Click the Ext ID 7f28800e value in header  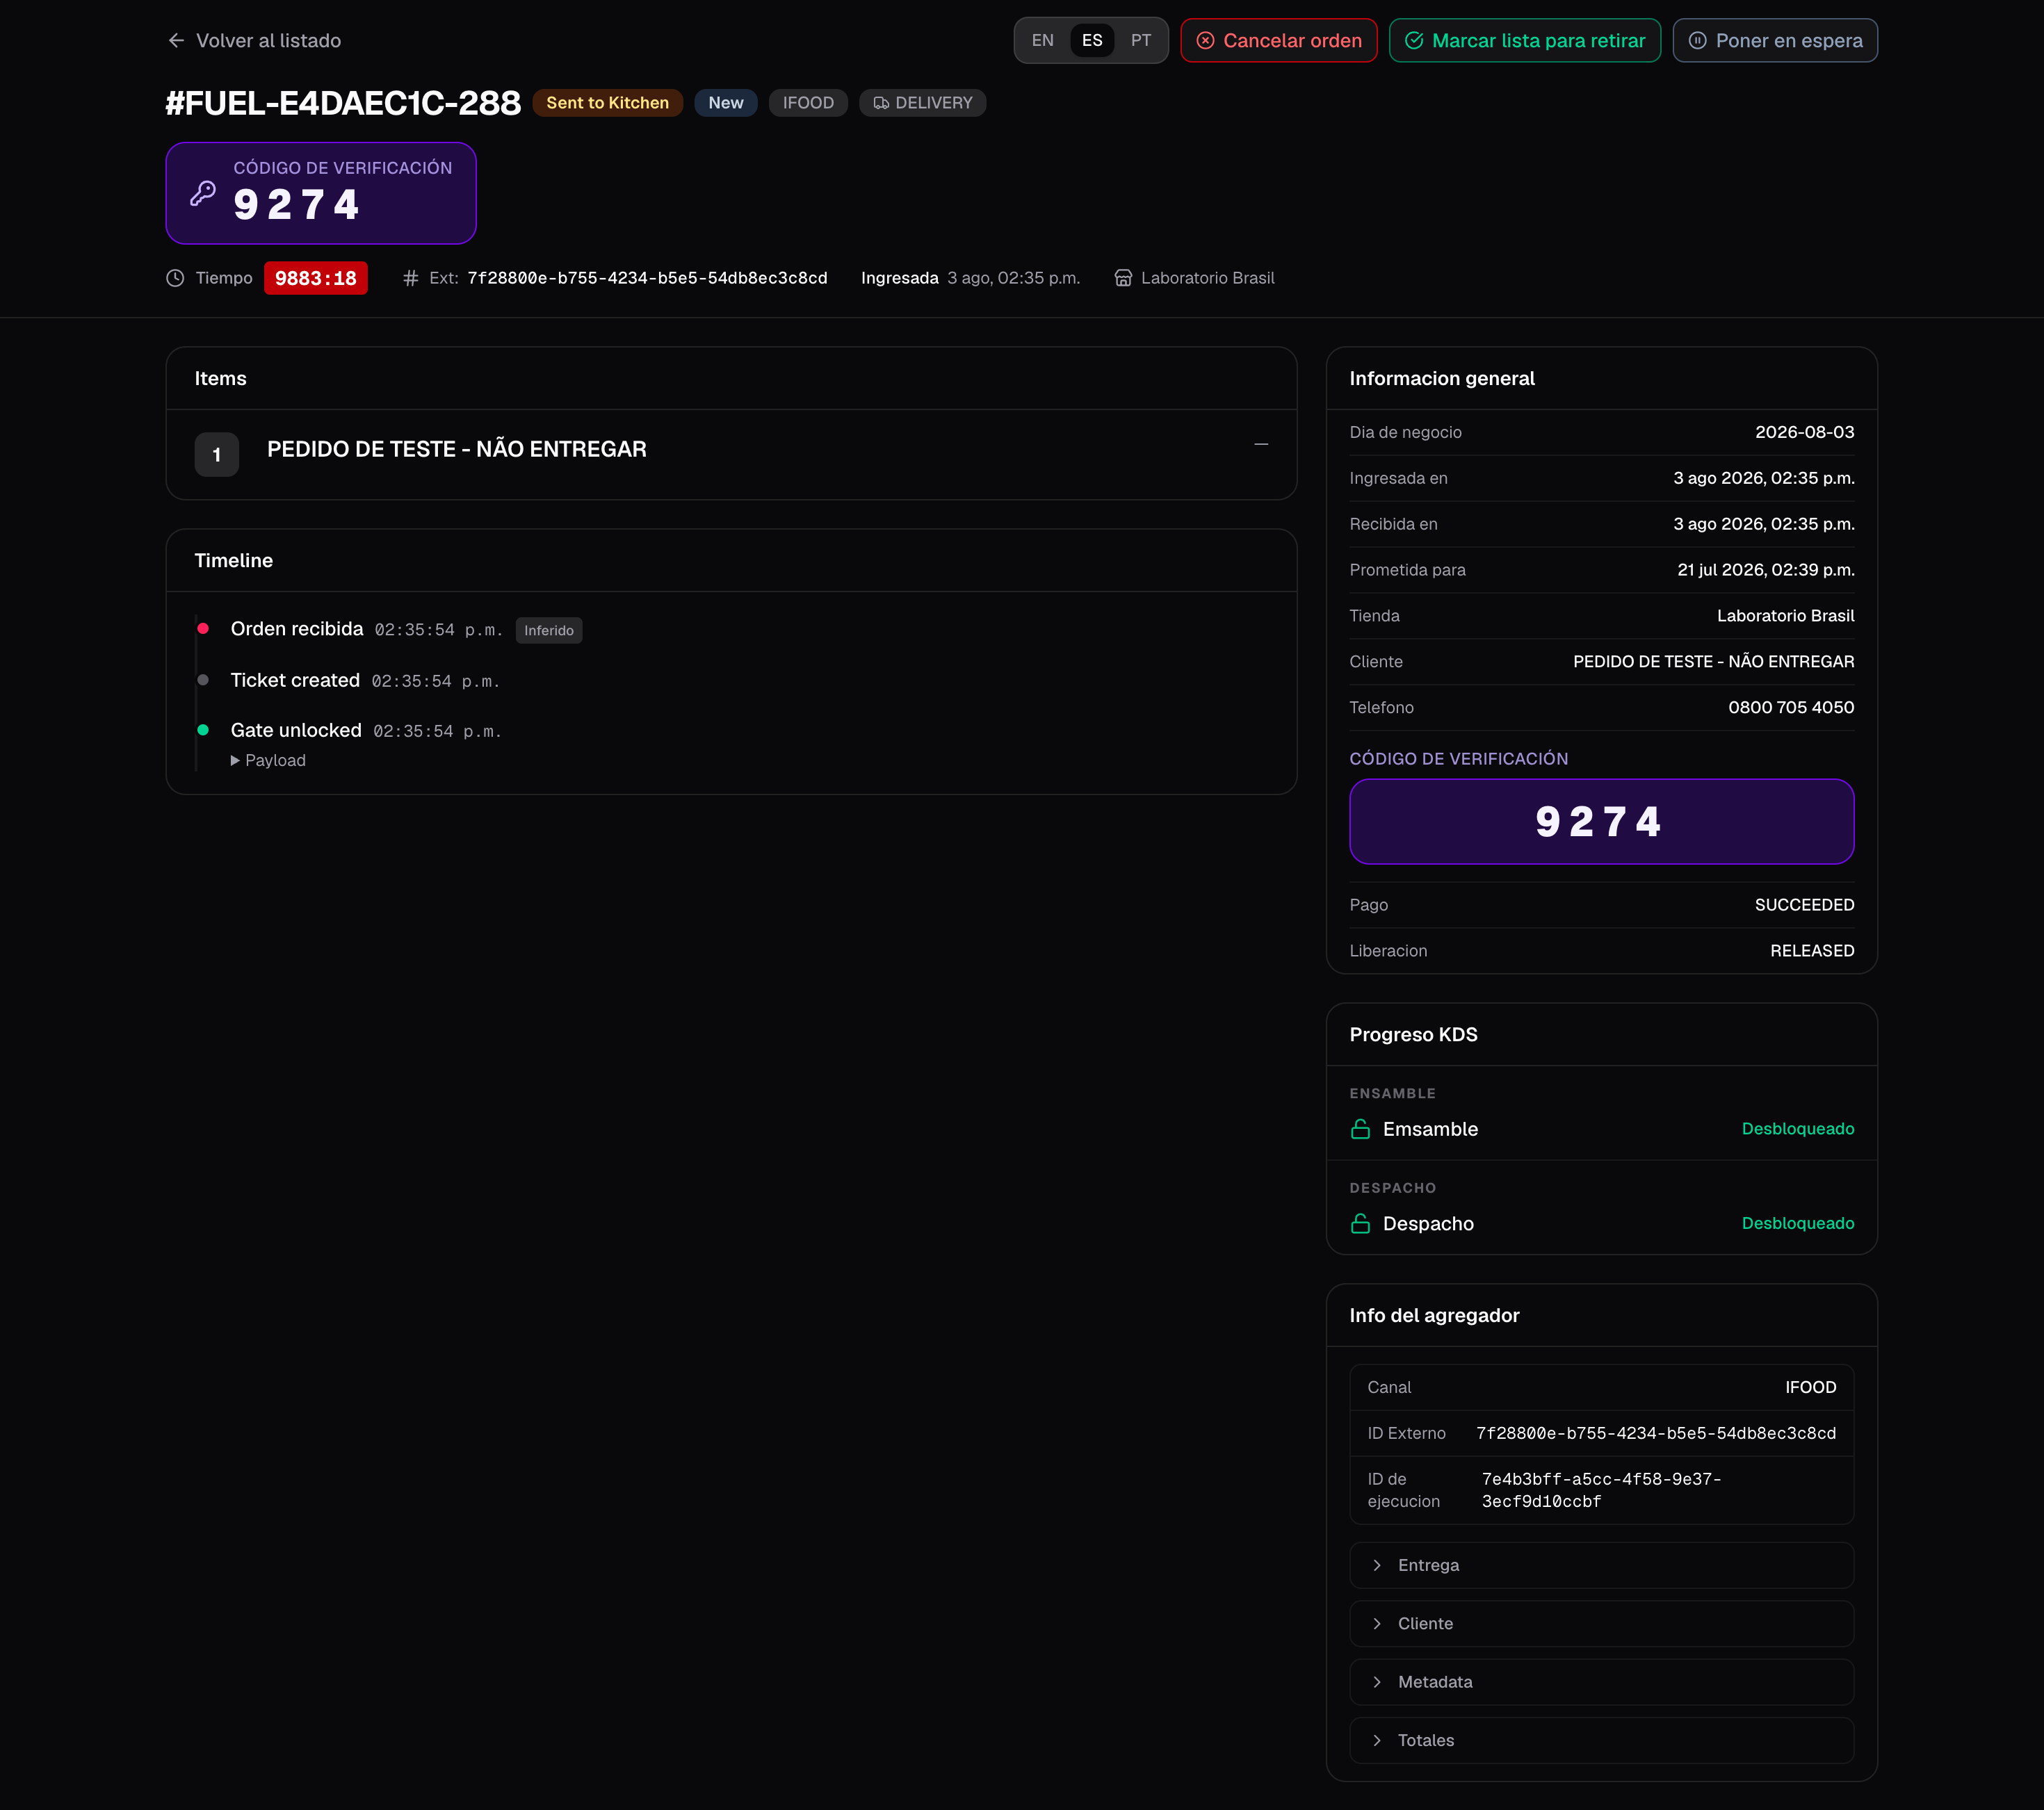pyautogui.click(x=647, y=278)
